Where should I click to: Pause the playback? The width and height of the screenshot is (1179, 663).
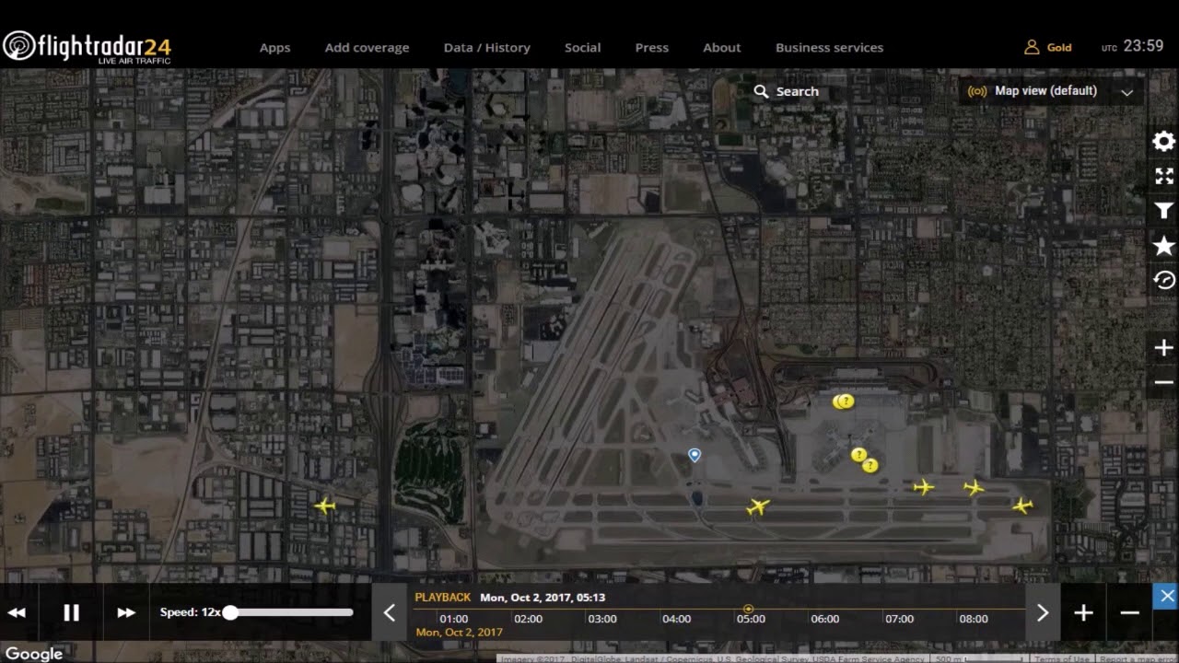coord(71,612)
